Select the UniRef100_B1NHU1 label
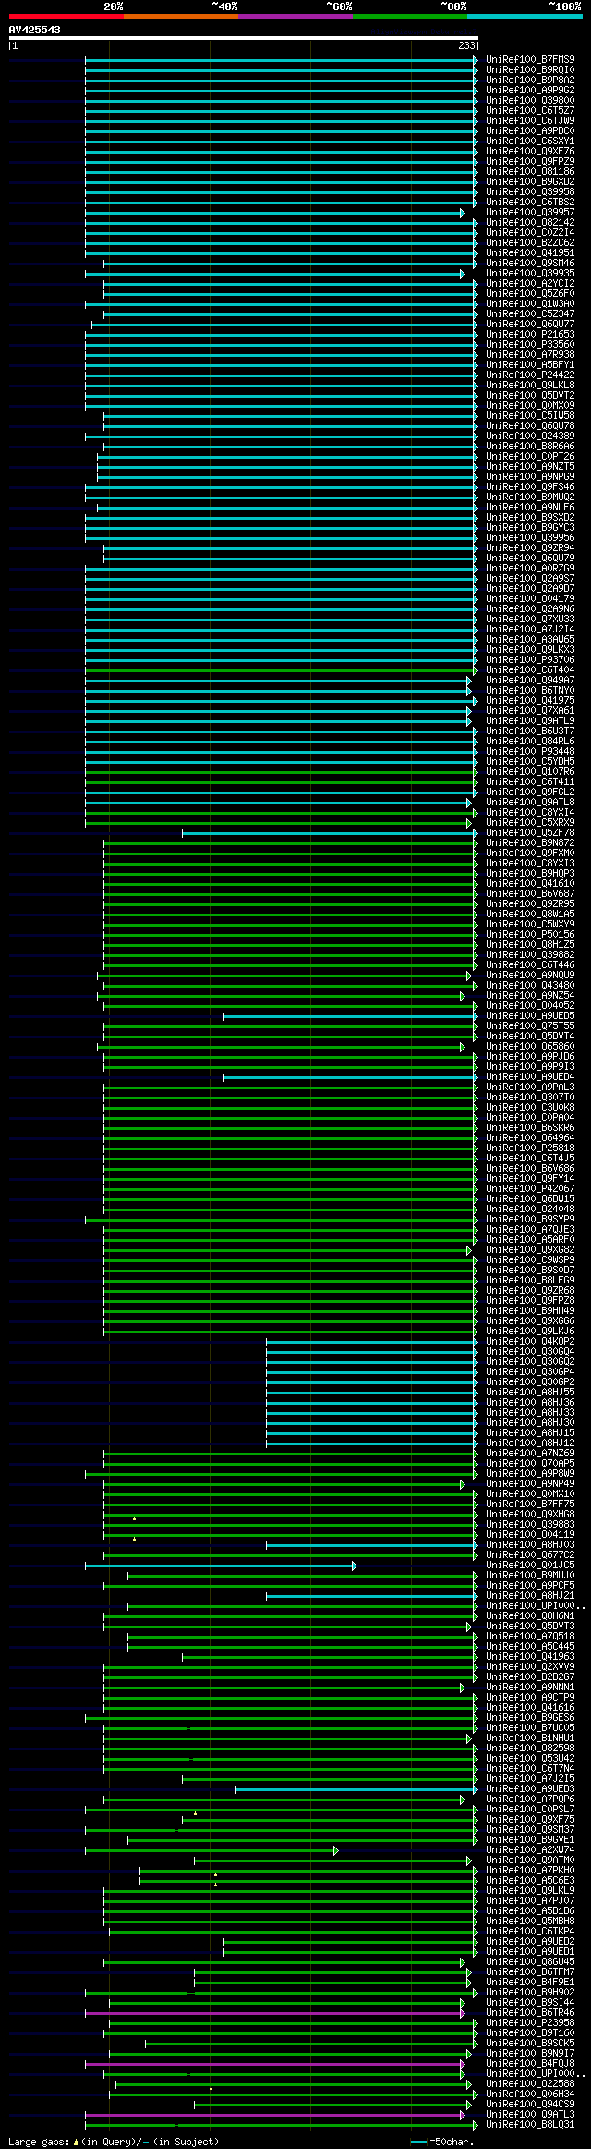The width and height of the screenshot is (591, 2149). click(x=530, y=1738)
